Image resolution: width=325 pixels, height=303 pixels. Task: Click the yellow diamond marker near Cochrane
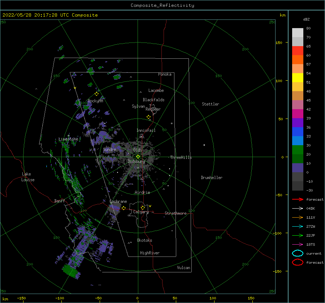pyautogui.click(x=124, y=208)
